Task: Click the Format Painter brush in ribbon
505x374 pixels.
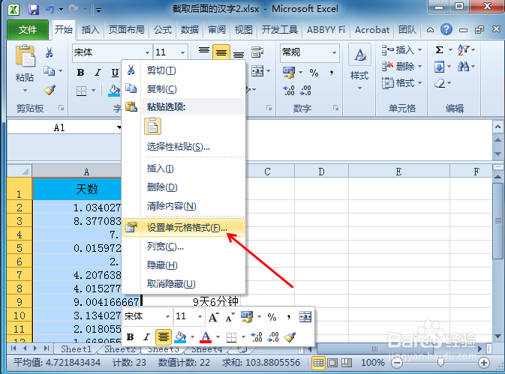Action: point(50,90)
